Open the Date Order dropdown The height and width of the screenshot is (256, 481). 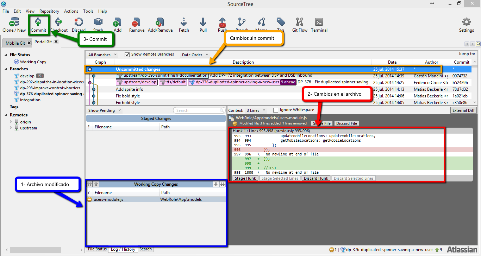point(195,55)
